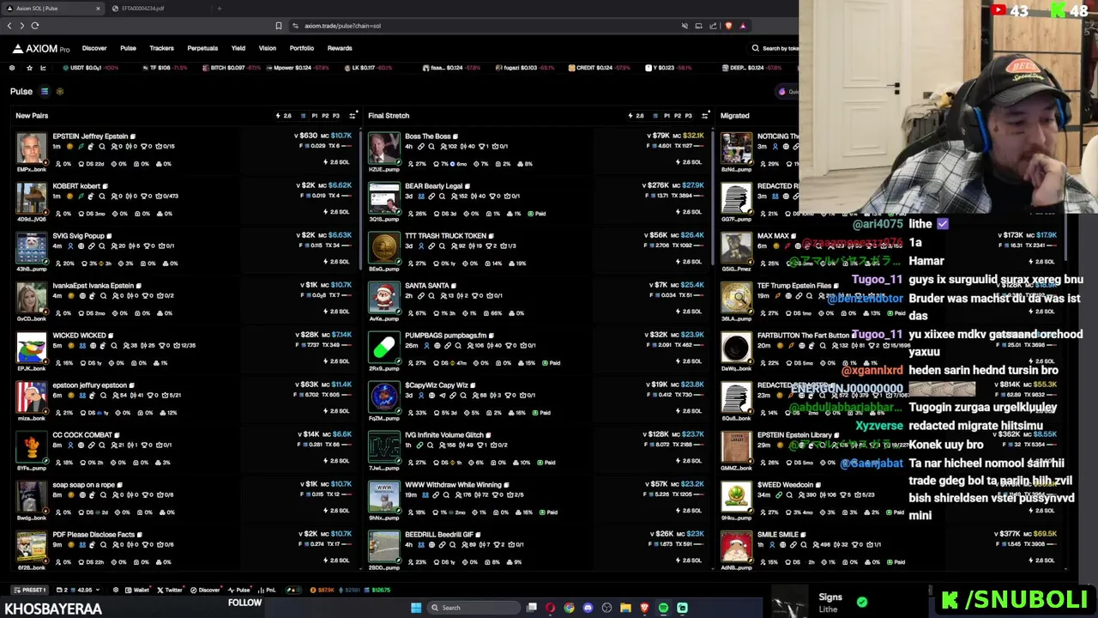The width and height of the screenshot is (1098, 618).
Task: Bookmark icon in browser address bar
Action: (x=278, y=26)
